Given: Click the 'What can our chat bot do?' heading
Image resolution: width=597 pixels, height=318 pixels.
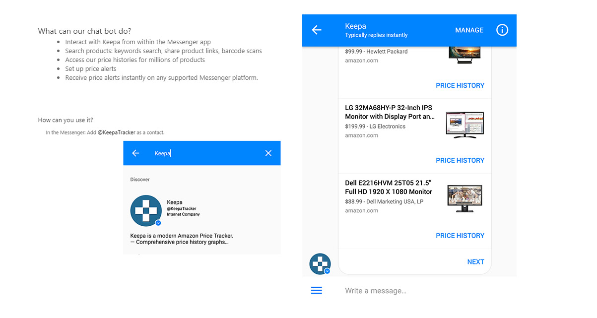Looking at the screenshot, I should 85,31.
